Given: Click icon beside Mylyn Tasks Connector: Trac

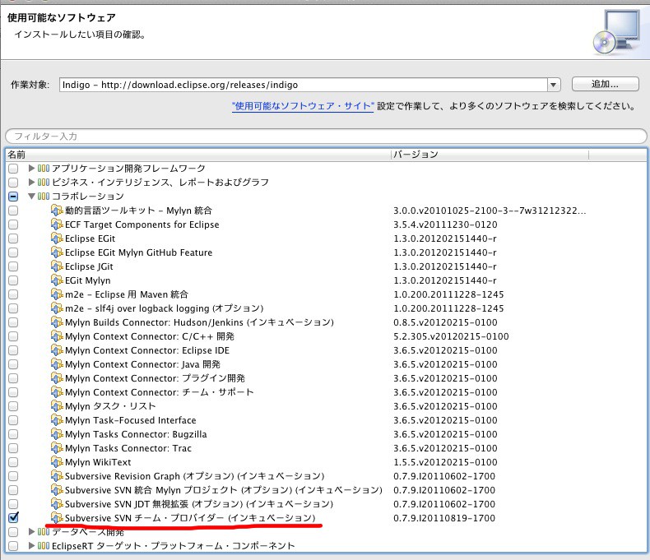Looking at the screenshot, I should coord(57,447).
